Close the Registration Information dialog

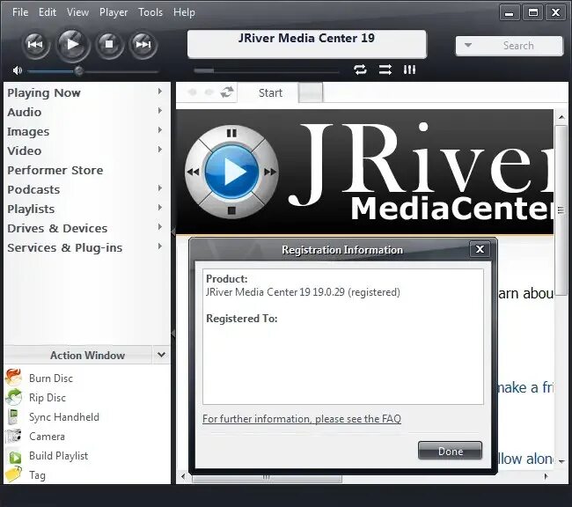point(480,249)
